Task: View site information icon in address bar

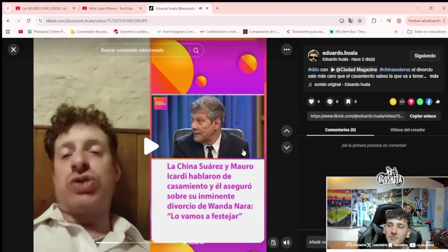Action: coord(41,21)
